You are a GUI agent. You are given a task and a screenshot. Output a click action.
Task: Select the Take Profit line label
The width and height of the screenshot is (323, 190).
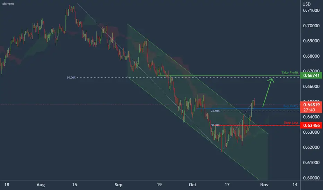[290, 73]
